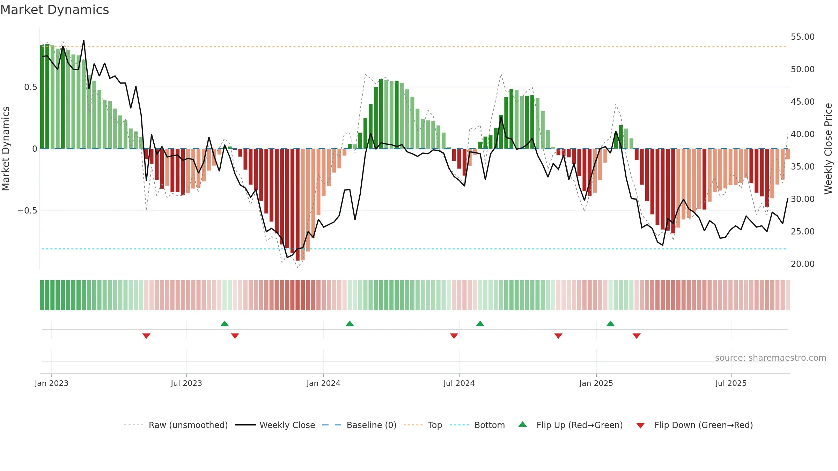Click the 25.00 price axis label
The image size is (838, 471).
pos(802,231)
